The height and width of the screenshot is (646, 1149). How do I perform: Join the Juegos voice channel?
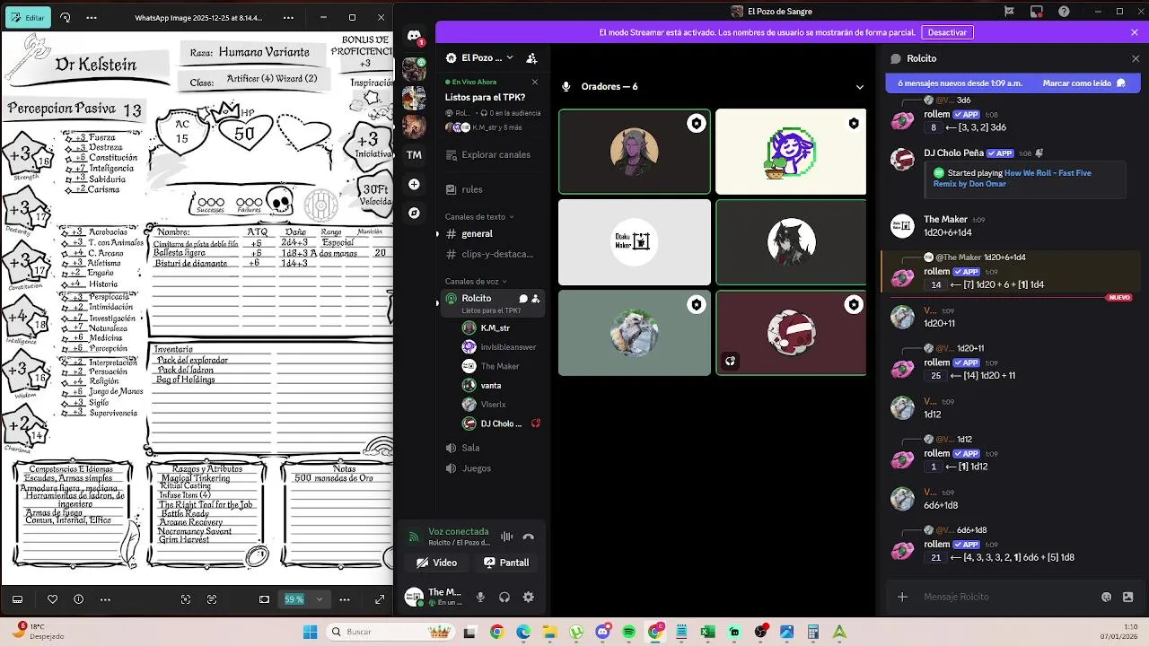tap(492, 468)
